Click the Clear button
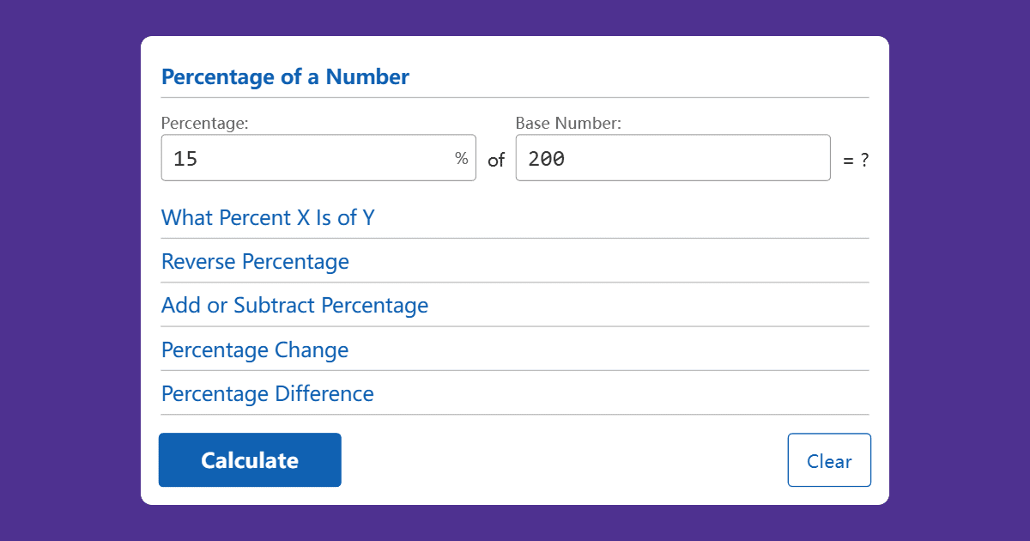The image size is (1030, 541). 828,459
